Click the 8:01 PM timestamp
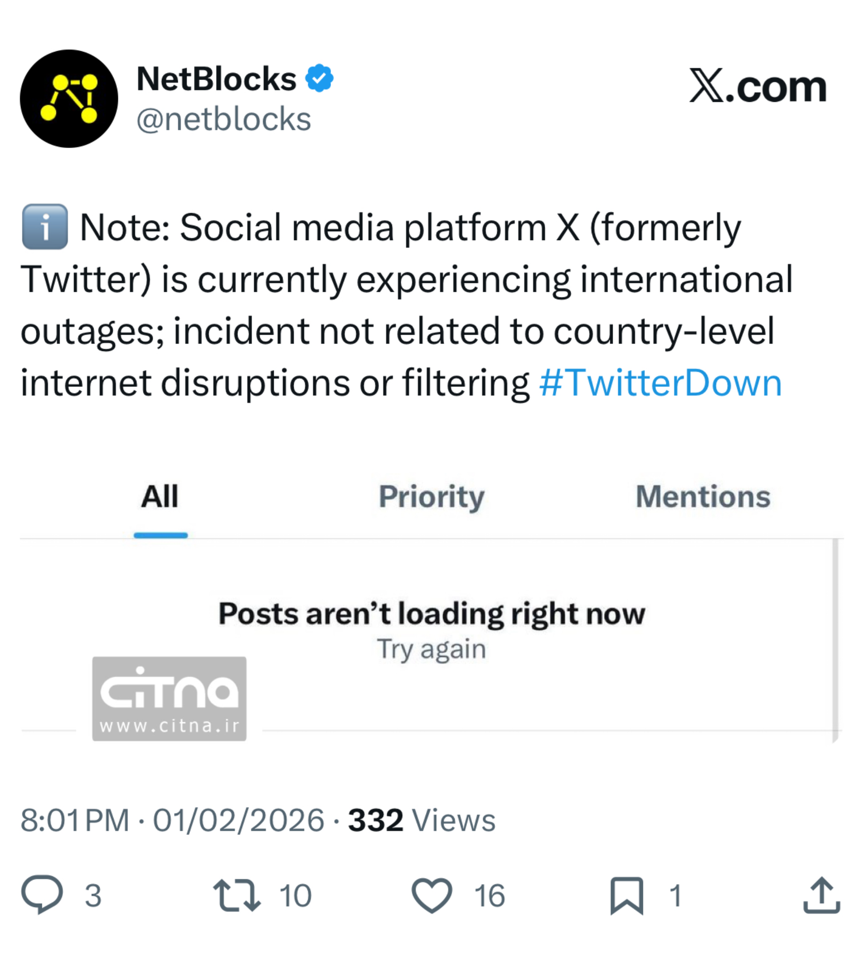The height and width of the screenshot is (953, 864). [x=75, y=820]
